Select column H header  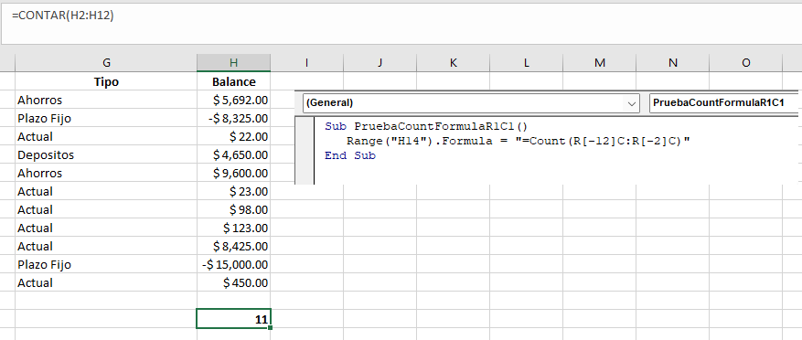(x=234, y=63)
